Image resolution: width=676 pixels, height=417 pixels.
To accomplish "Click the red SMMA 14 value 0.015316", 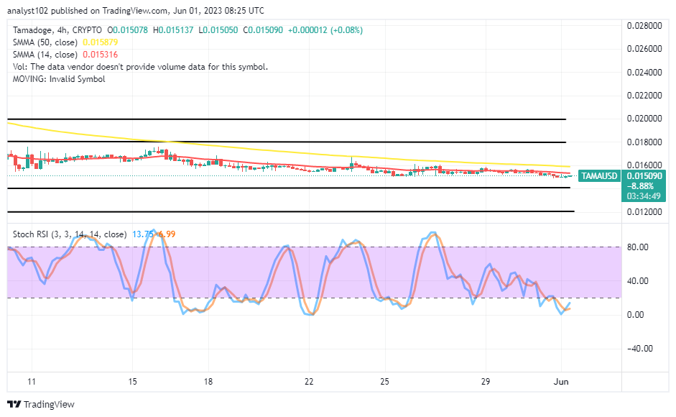I will (x=100, y=55).
